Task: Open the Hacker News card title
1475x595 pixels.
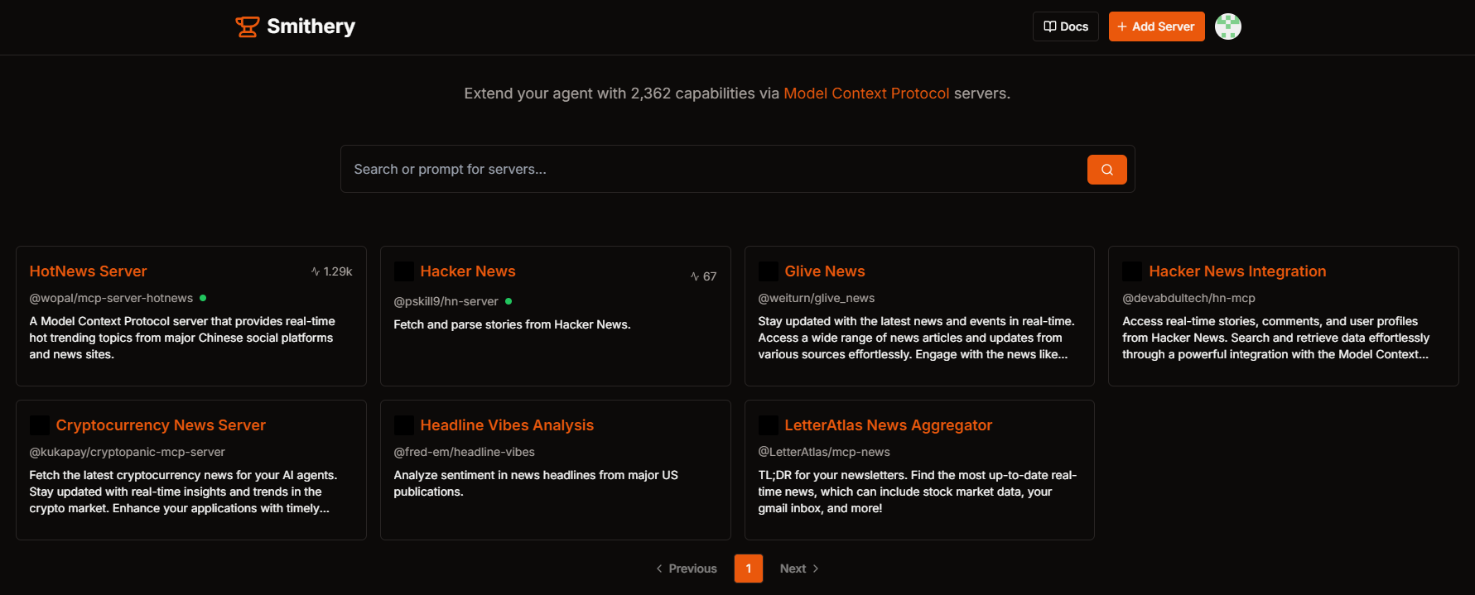Action: (467, 271)
